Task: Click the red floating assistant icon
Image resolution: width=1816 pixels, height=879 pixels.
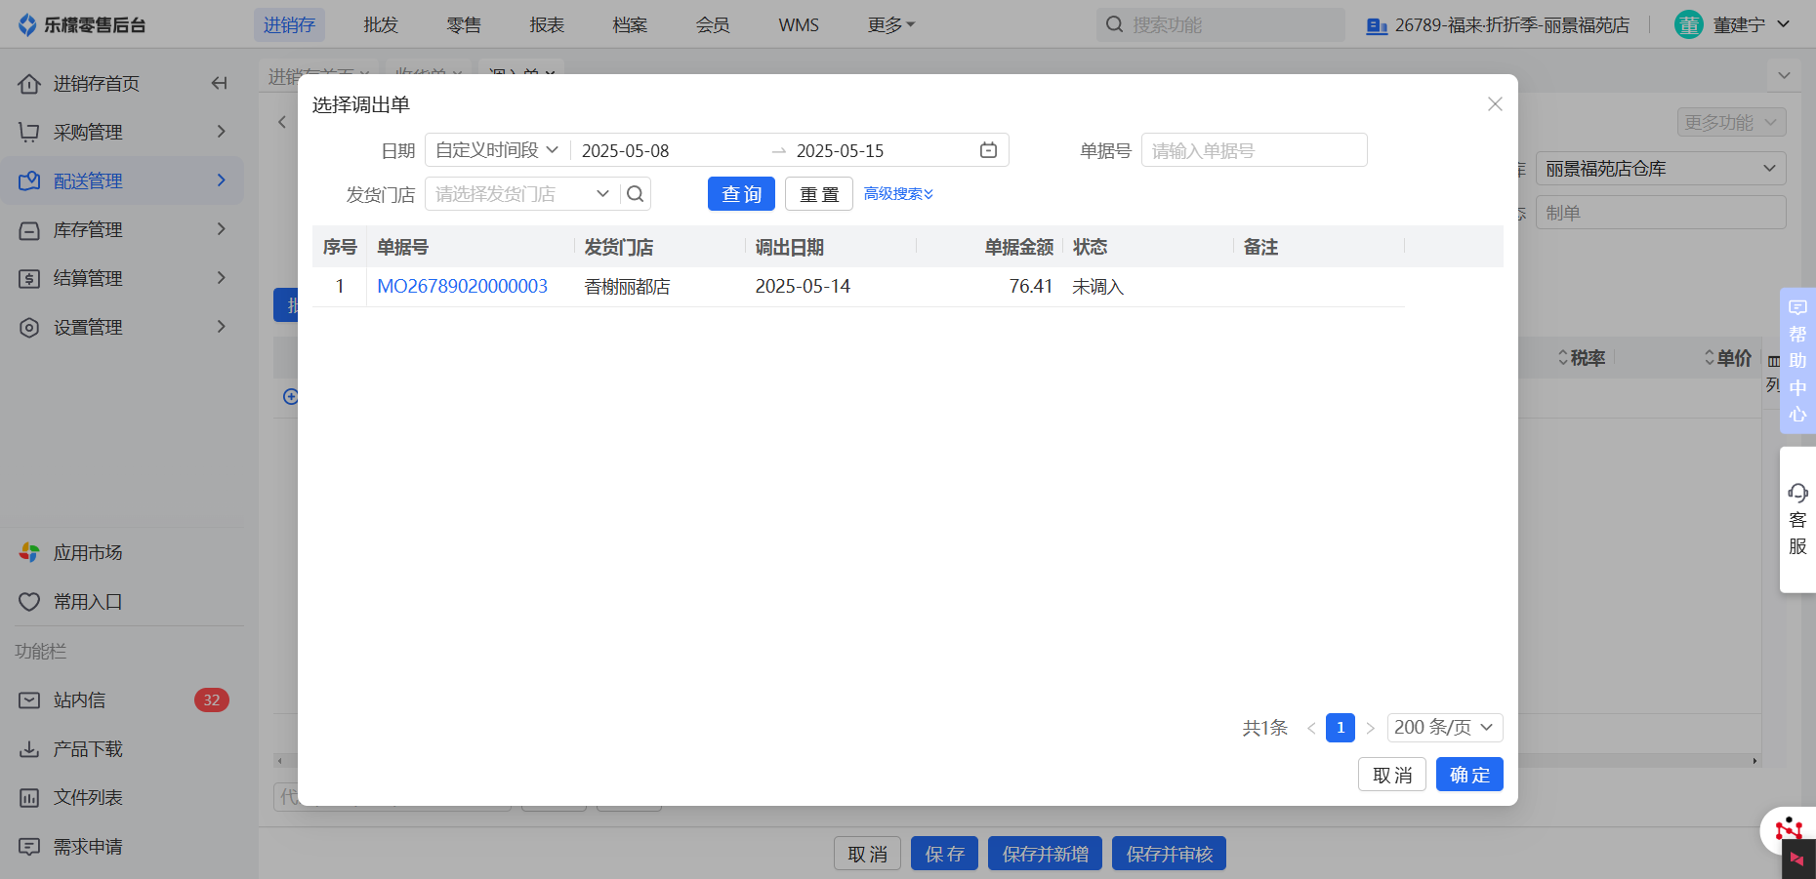Action: [x=1790, y=830]
